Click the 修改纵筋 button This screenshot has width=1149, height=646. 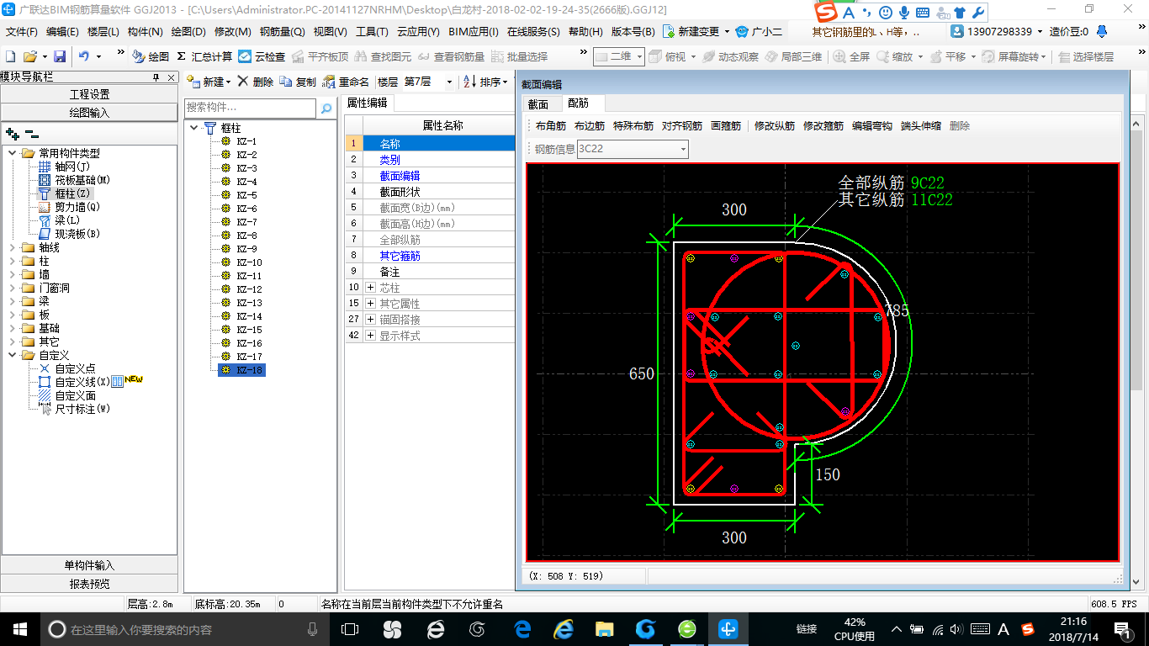click(x=775, y=126)
